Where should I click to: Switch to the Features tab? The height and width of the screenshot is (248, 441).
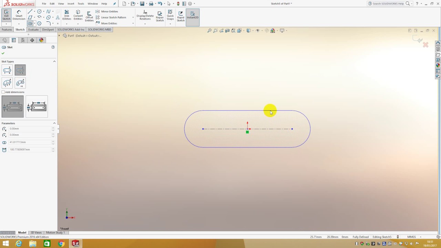click(7, 30)
